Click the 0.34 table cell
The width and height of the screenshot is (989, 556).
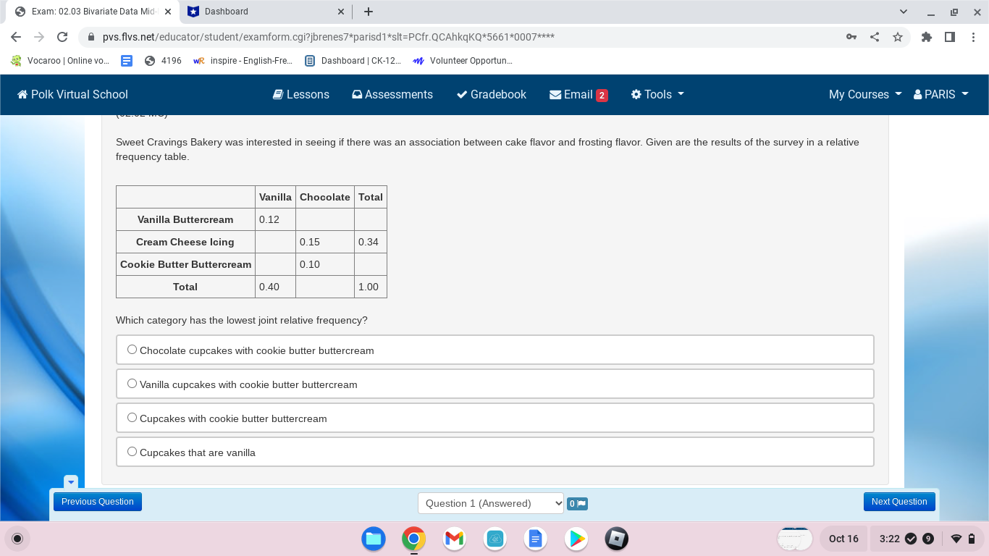tap(371, 242)
